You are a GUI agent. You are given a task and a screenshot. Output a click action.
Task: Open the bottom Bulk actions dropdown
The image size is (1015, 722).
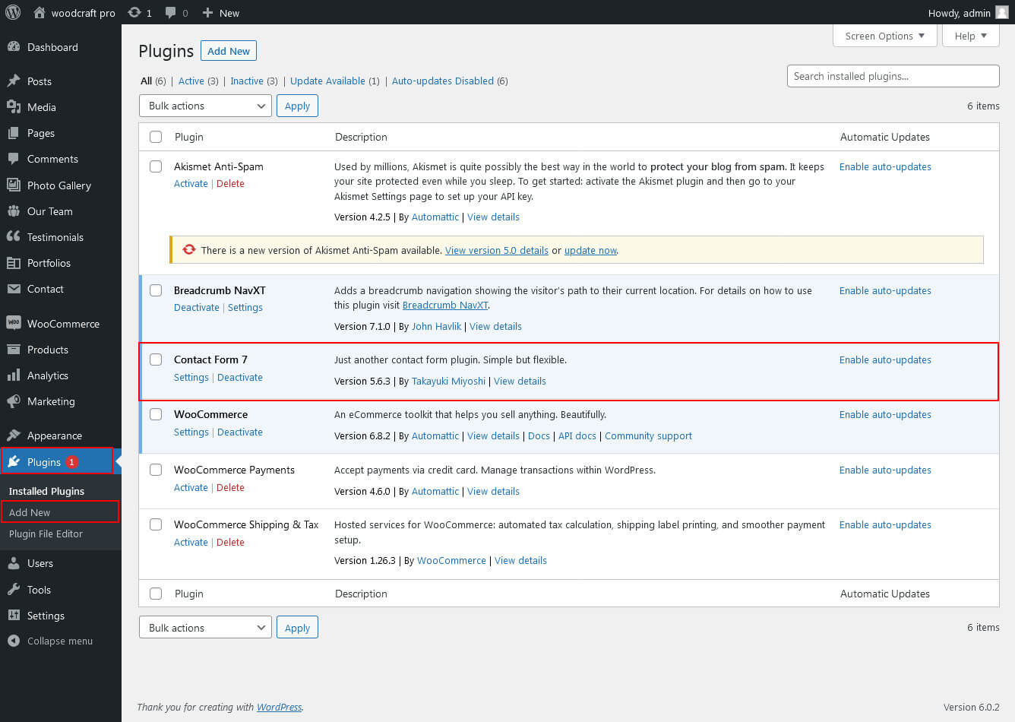[205, 628]
